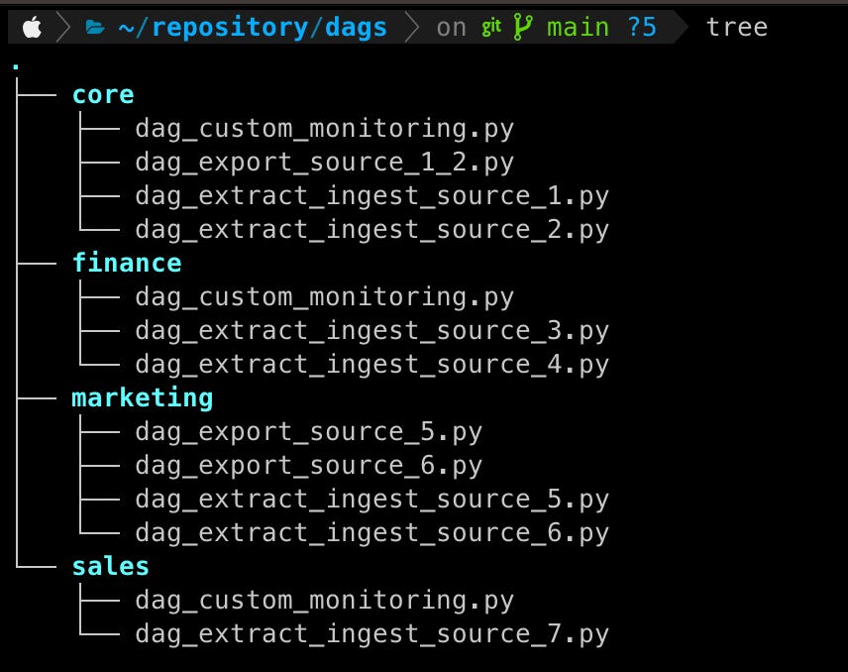Click the git branch icon before main
Image resolution: width=848 pixels, height=672 pixels.
click(x=522, y=27)
